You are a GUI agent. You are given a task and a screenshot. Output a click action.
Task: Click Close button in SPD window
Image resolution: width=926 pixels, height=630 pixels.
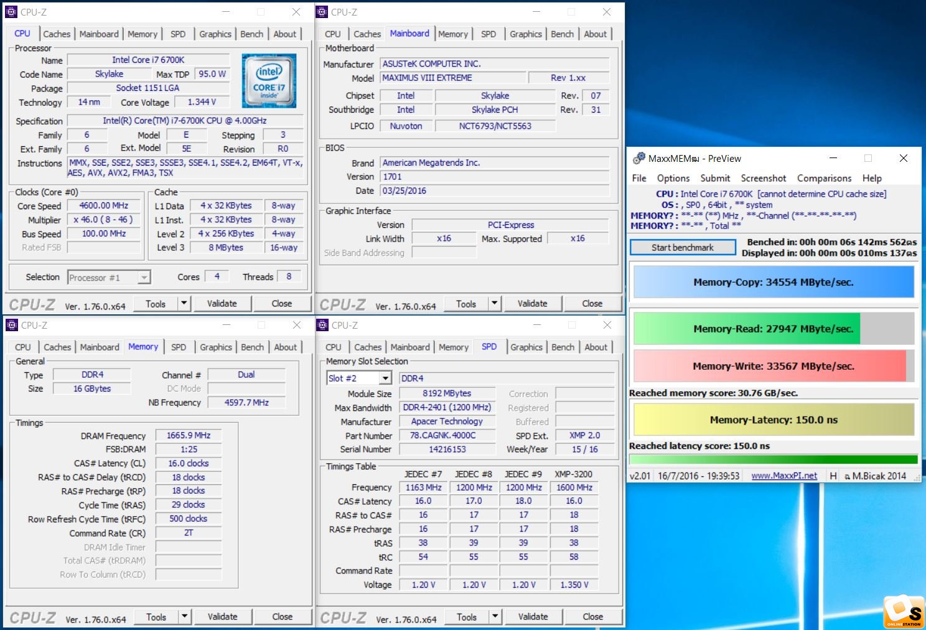(592, 617)
